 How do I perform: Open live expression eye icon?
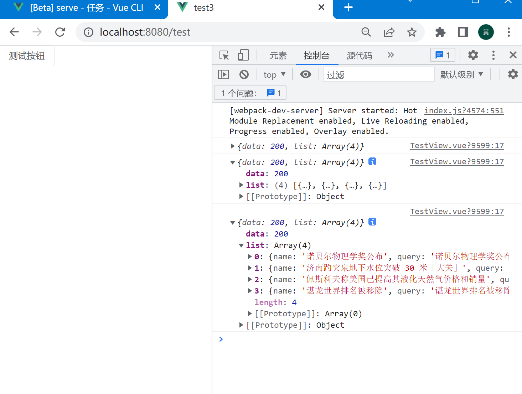305,74
